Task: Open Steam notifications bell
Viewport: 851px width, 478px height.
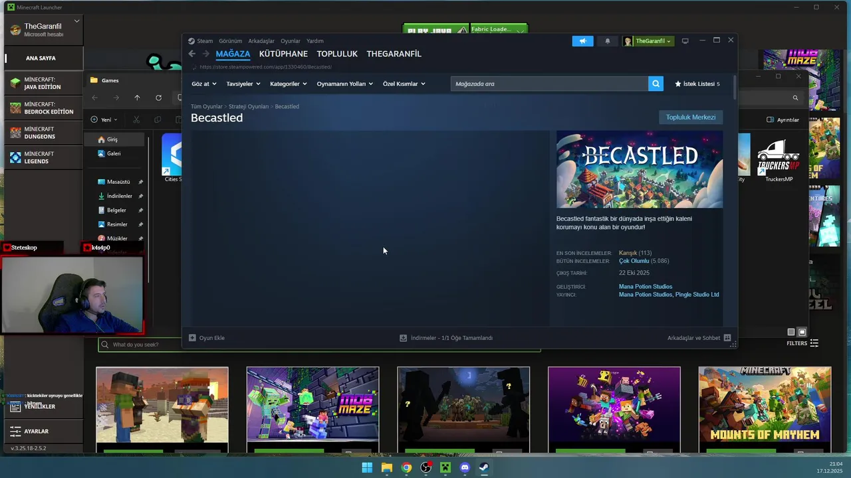Action: pos(607,41)
